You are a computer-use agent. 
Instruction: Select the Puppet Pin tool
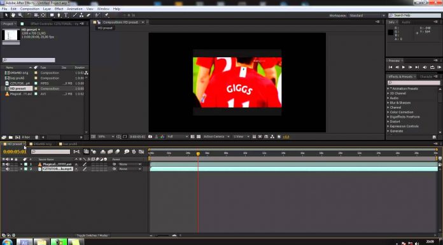point(106,15)
